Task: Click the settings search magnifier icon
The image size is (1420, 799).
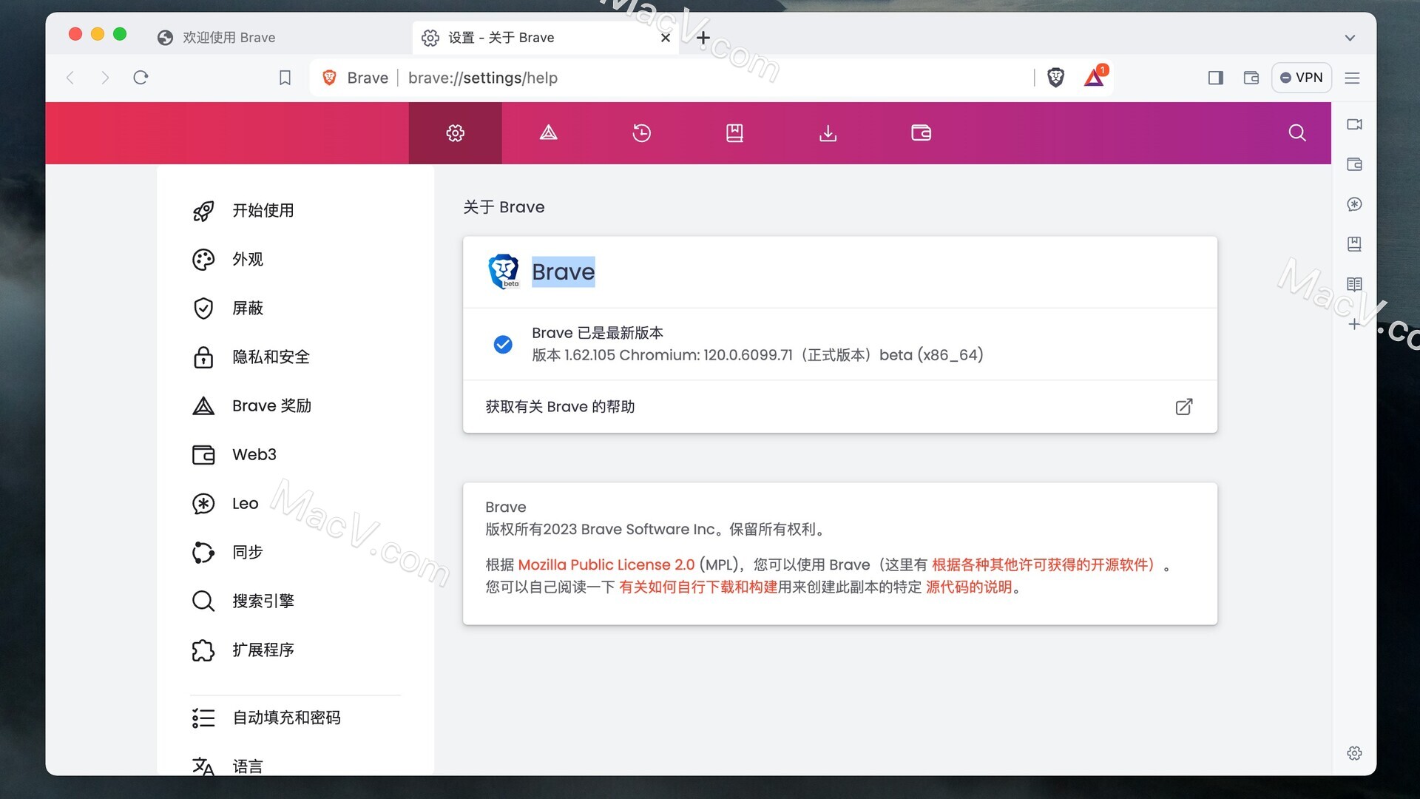Action: pos(1297,133)
